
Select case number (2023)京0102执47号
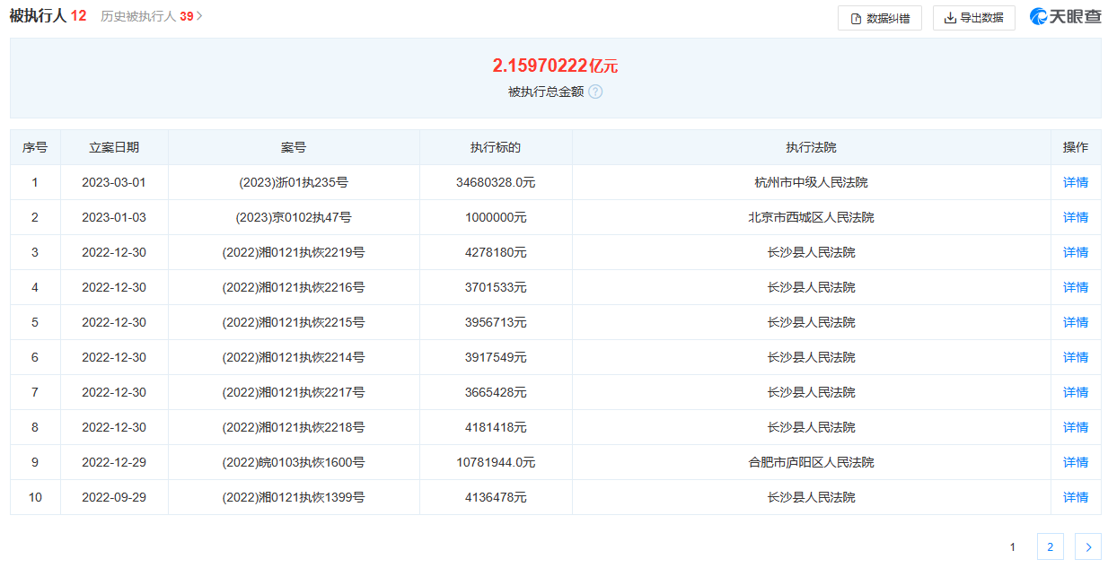pyautogui.click(x=294, y=217)
